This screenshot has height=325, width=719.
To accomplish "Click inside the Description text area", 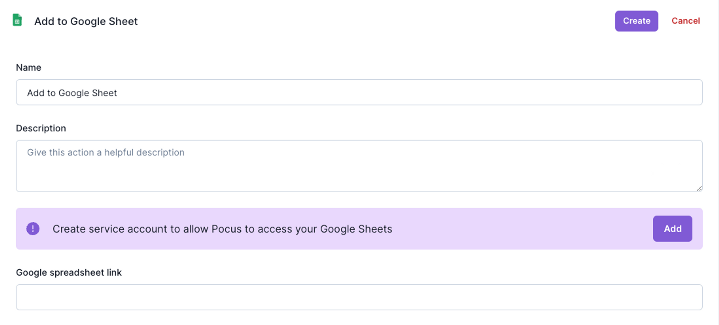I will pyautogui.click(x=359, y=166).
